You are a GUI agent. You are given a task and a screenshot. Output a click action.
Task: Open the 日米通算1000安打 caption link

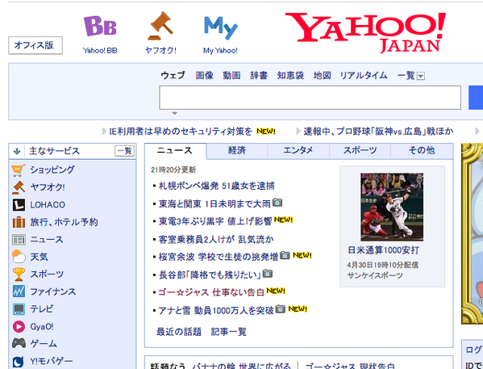383,250
